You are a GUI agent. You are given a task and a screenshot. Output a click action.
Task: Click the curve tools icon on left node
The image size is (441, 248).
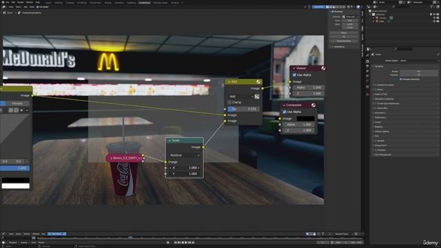(x=21, y=110)
